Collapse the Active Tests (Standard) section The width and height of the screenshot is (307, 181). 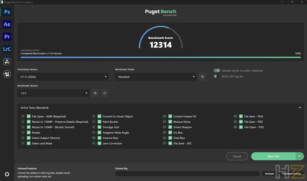300,108
